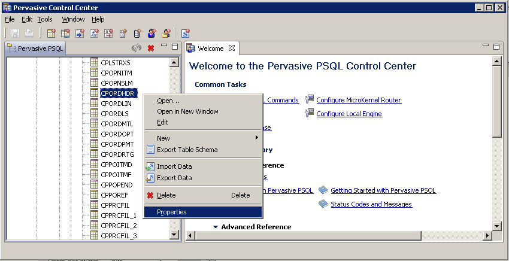This screenshot has width=509, height=261.
Task: Select the CPPOITMD table
Action: (x=116, y=165)
